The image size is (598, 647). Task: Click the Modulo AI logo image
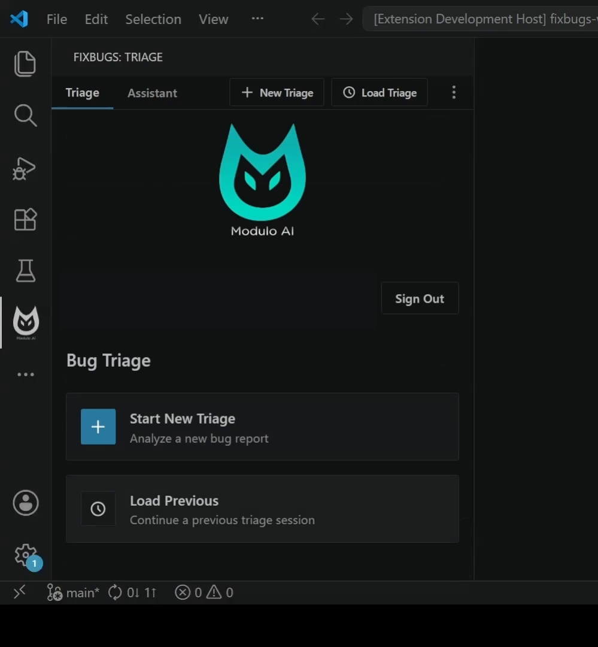coord(262,180)
